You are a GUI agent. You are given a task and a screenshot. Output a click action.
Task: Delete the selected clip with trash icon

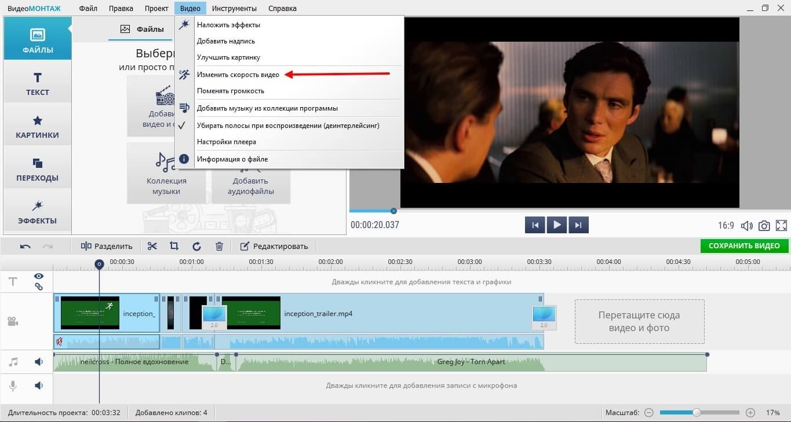tap(219, 246)
